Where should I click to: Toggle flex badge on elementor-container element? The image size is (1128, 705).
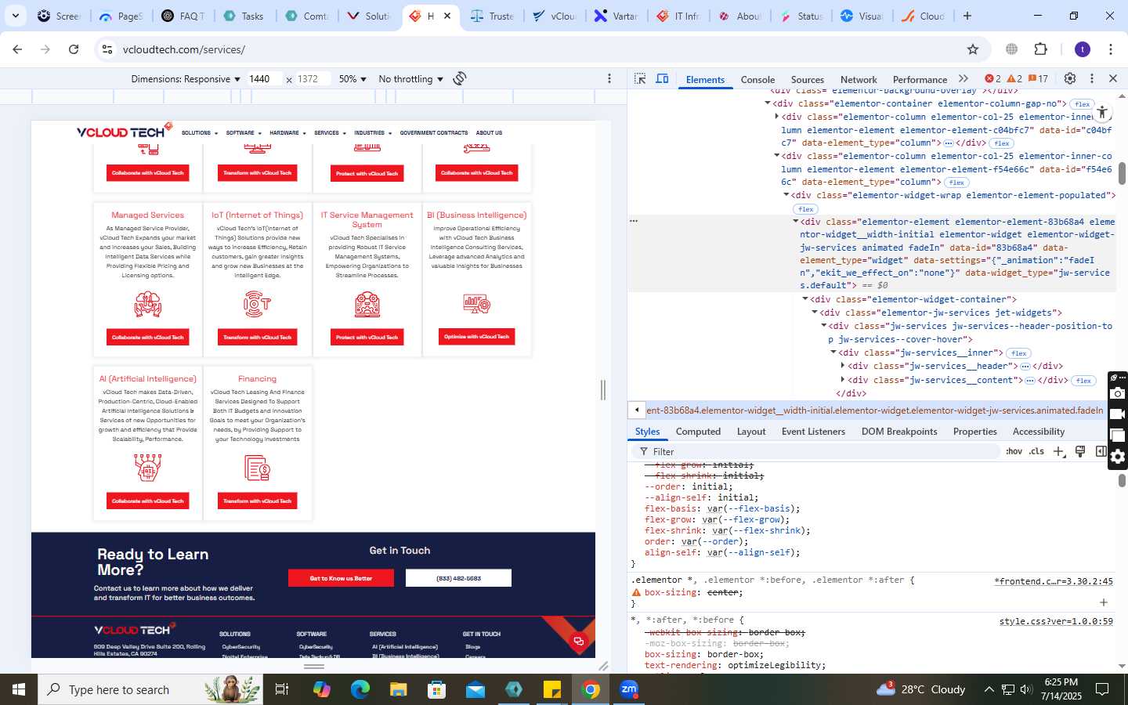[1083, 104]
